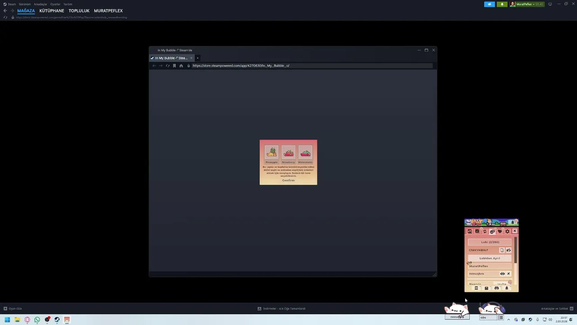Open the Oyunlar menu
577x325 pixels.
tap(55, 4)
